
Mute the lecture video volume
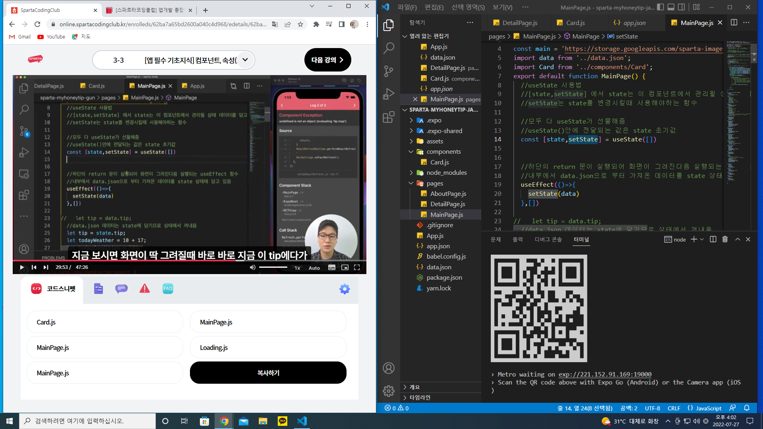pyautogui.click(x=252, y=267)
